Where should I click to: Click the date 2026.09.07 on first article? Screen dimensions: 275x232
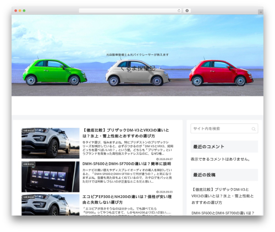(164, 159)
